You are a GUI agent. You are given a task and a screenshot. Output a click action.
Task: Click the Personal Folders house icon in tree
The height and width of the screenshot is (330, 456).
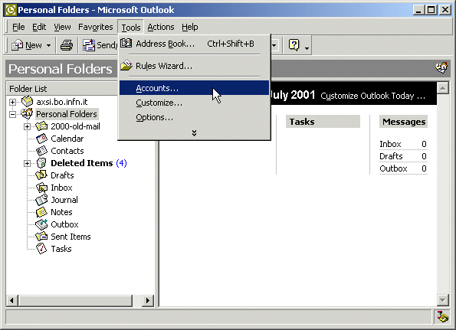coord(27,113)
